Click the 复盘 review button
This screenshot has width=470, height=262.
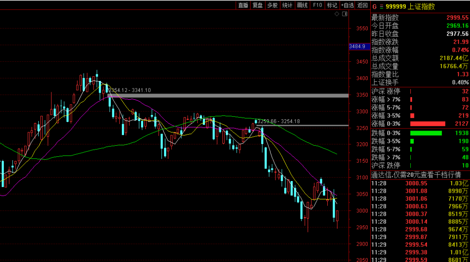[x=258, y=5]
